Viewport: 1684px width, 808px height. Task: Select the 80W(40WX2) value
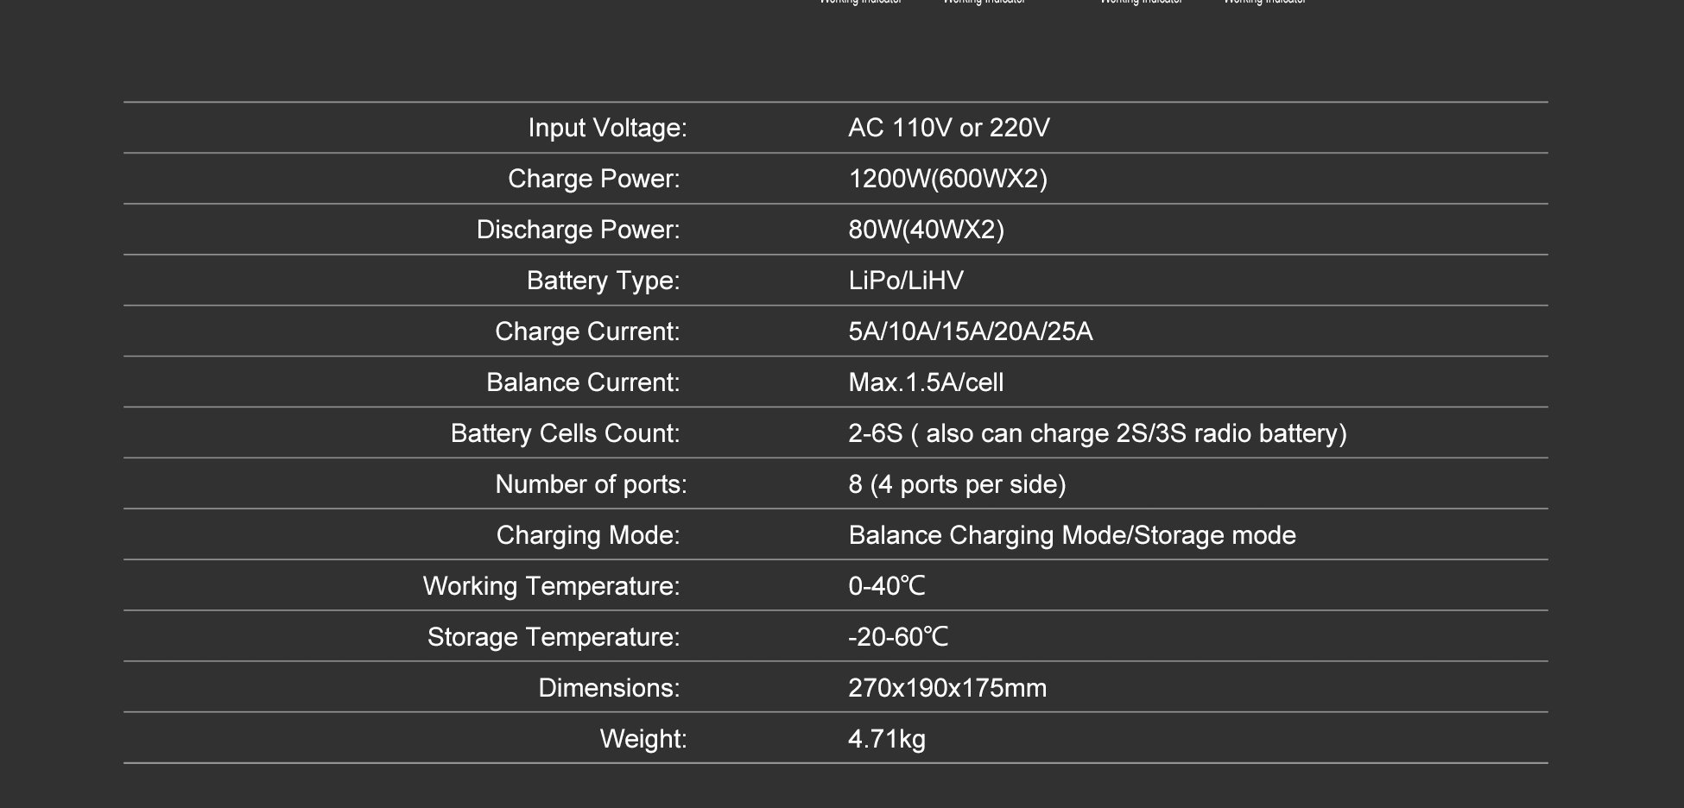click(x=926, y=230)
